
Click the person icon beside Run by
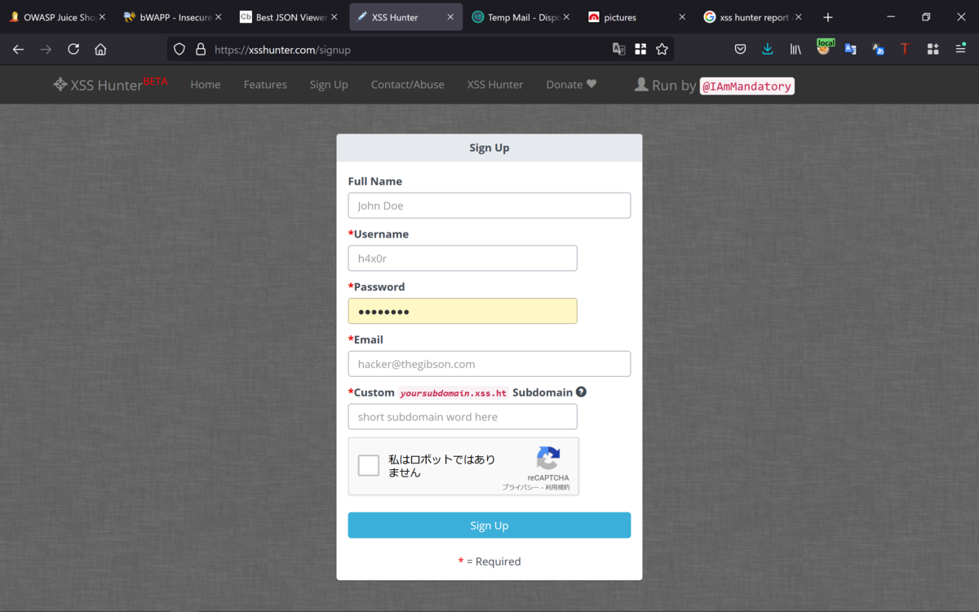[641, 84]
